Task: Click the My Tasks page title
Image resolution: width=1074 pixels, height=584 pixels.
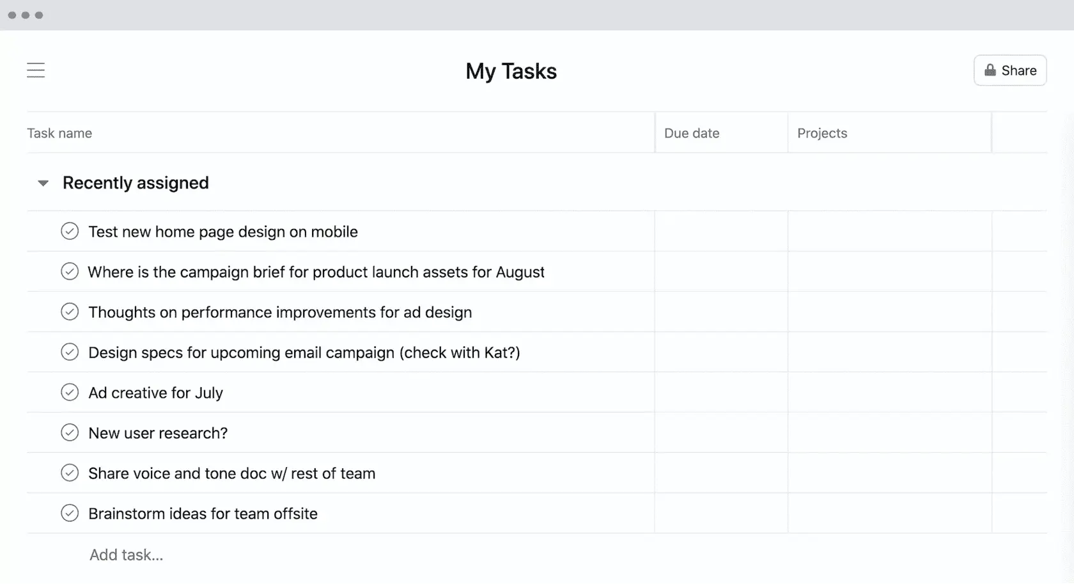Action: pos(511,71)
